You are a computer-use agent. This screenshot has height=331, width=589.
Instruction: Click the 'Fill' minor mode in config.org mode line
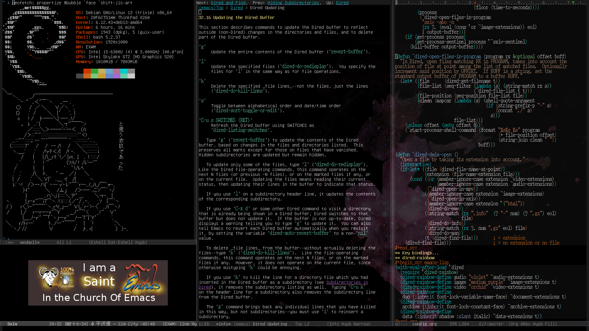pos(551,324)
